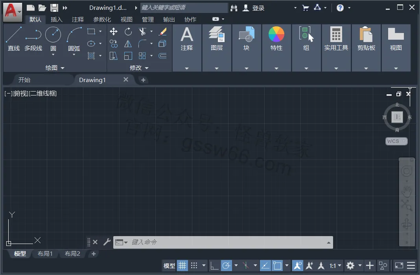
Task: Switch to the Parametric (参数化) ribbon tab
Action: point(102,20)
